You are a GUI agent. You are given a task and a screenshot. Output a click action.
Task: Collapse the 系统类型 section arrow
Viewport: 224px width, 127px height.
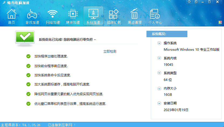point(159,73)
